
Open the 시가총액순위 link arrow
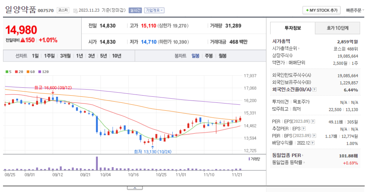coord(299,48)
